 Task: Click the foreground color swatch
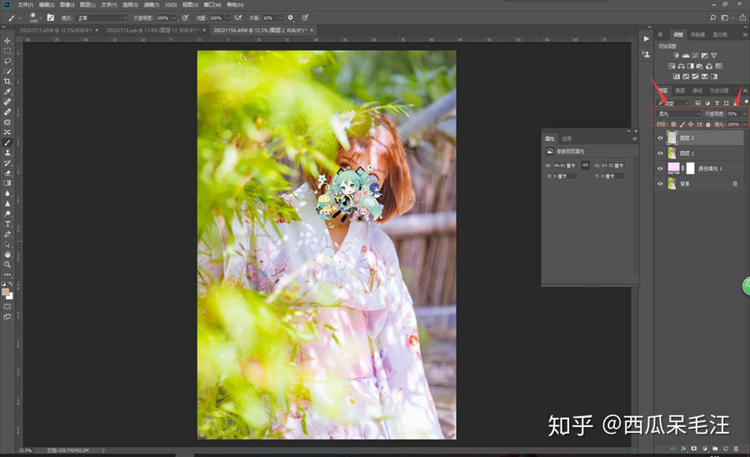[x=6, y=292]
